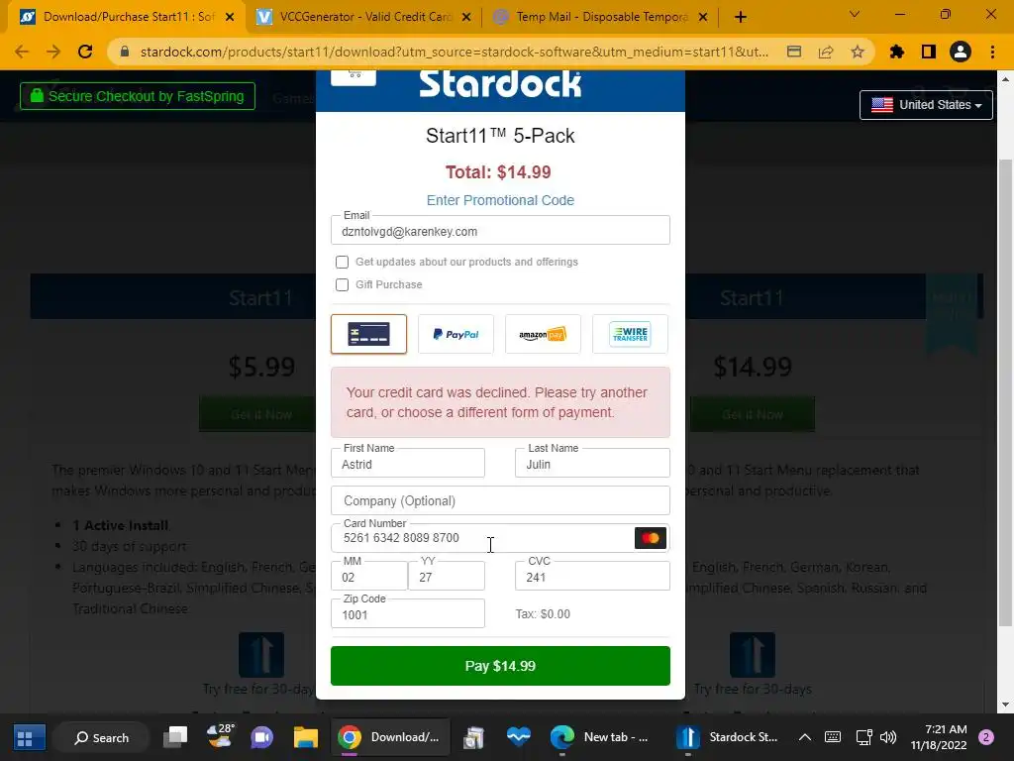
Task: Share this page from the address bar
Action: pyautogui.click(x=826, y=52)
